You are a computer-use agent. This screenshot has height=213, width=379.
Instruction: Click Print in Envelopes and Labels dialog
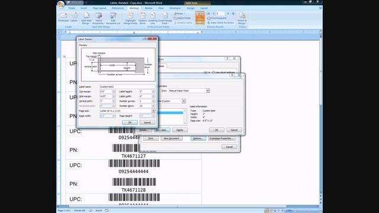[150, 138]
